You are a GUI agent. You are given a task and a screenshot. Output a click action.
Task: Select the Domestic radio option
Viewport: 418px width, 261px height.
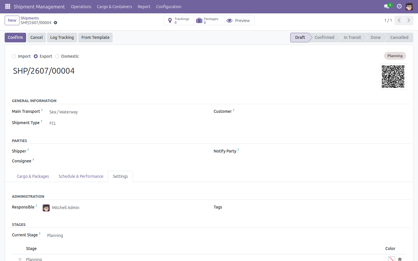(x=57, y=56)
